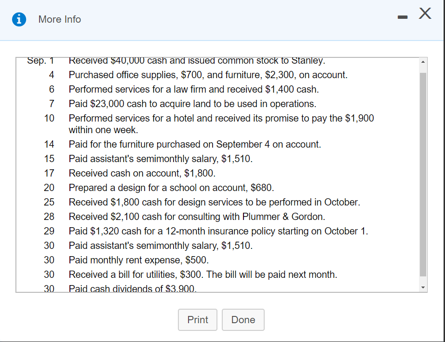Click the scrollbar up arrow
Viewport: 445px width, 342px height.
pyautogui.click(x=423, y=62)
